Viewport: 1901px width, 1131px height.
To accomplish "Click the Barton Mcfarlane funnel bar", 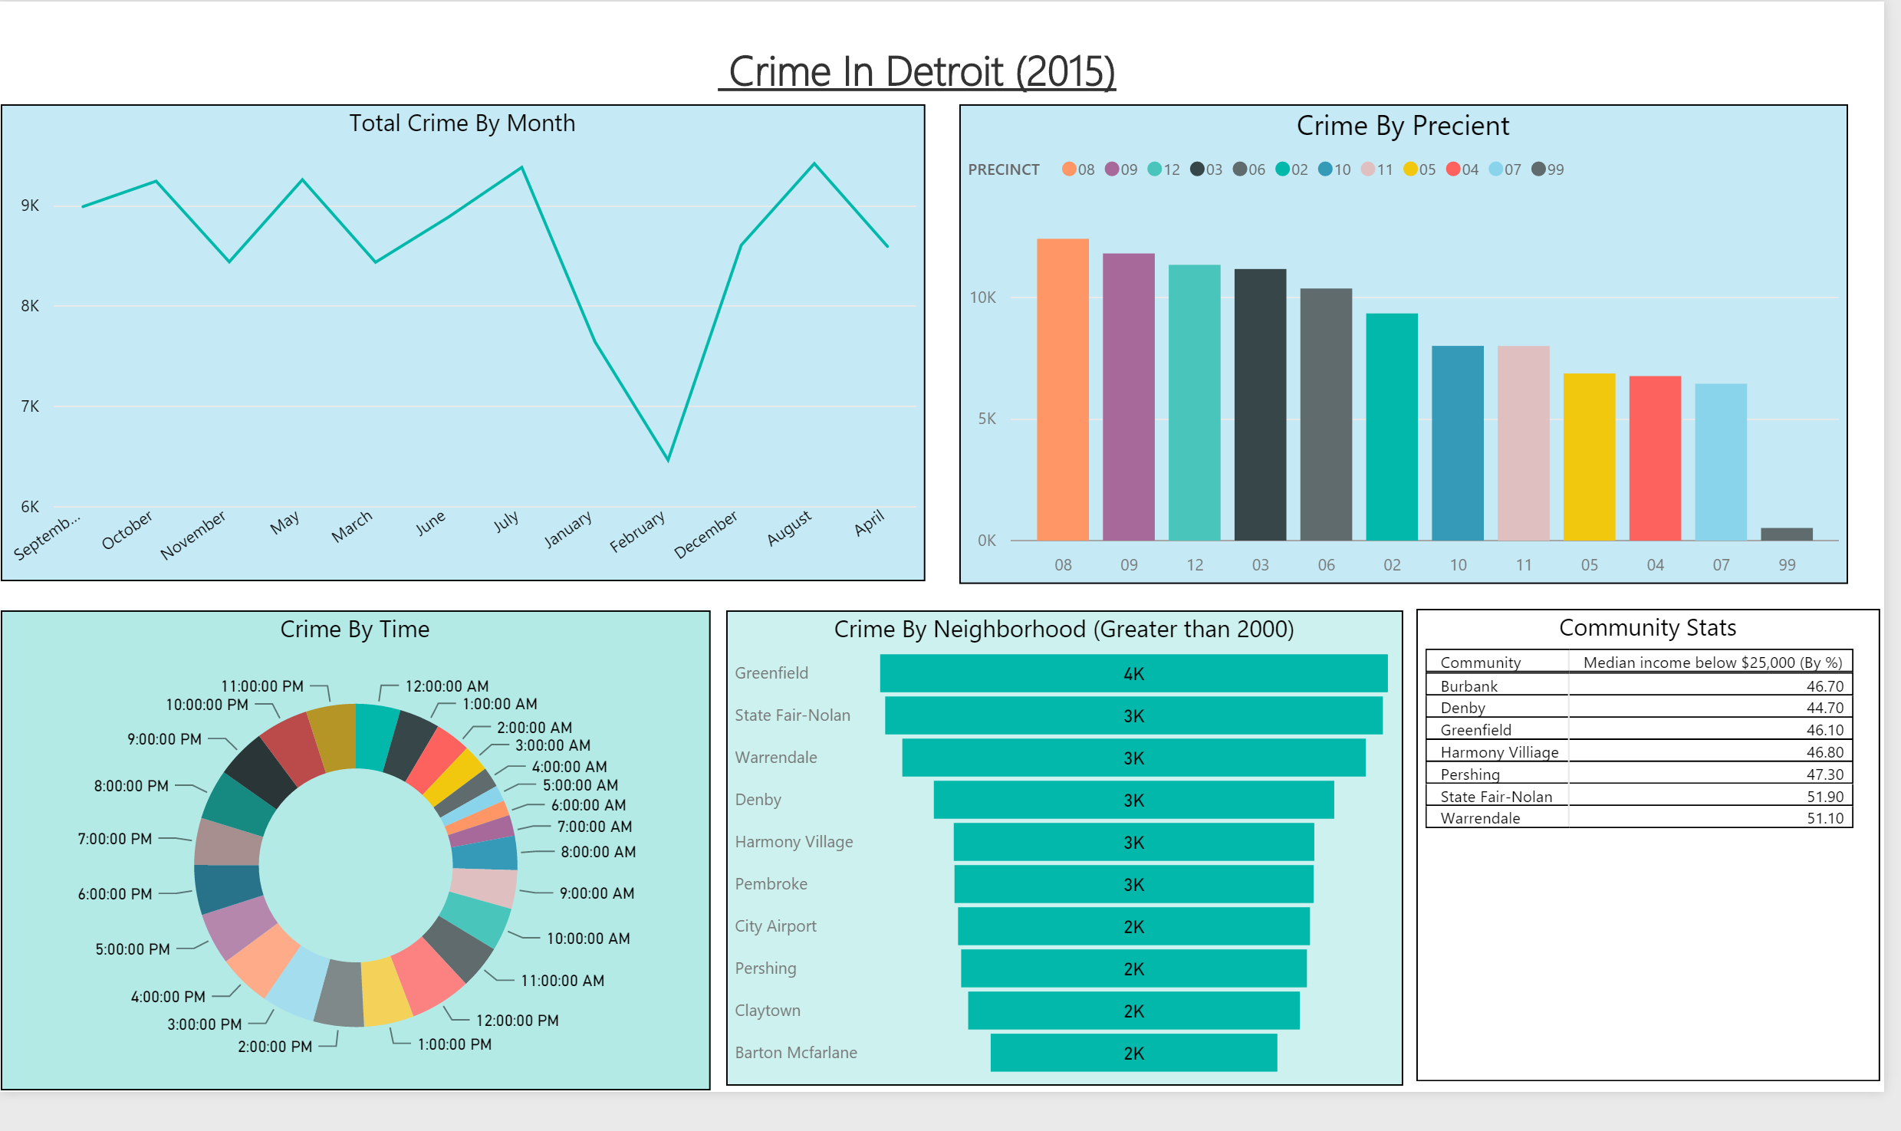I will pos(1133,1053).
